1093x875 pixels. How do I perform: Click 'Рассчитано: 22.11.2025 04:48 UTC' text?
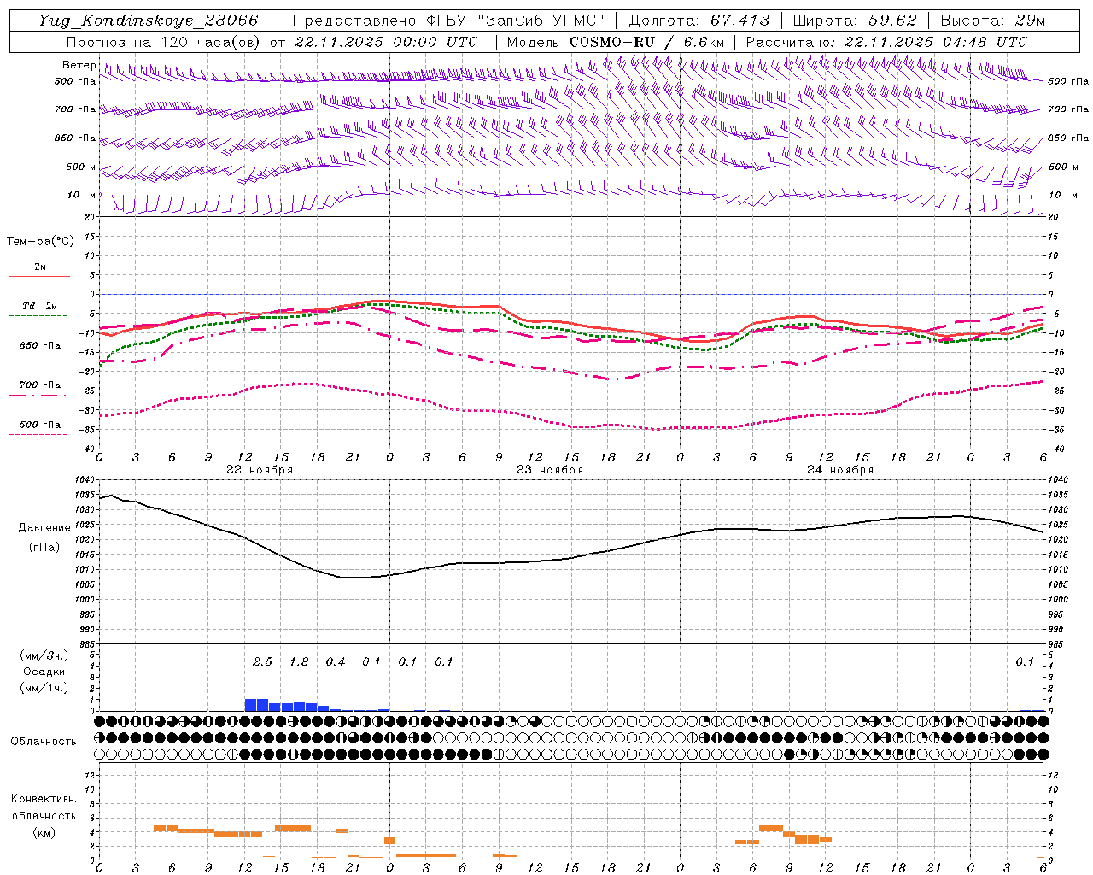click(x=886, y=42)
